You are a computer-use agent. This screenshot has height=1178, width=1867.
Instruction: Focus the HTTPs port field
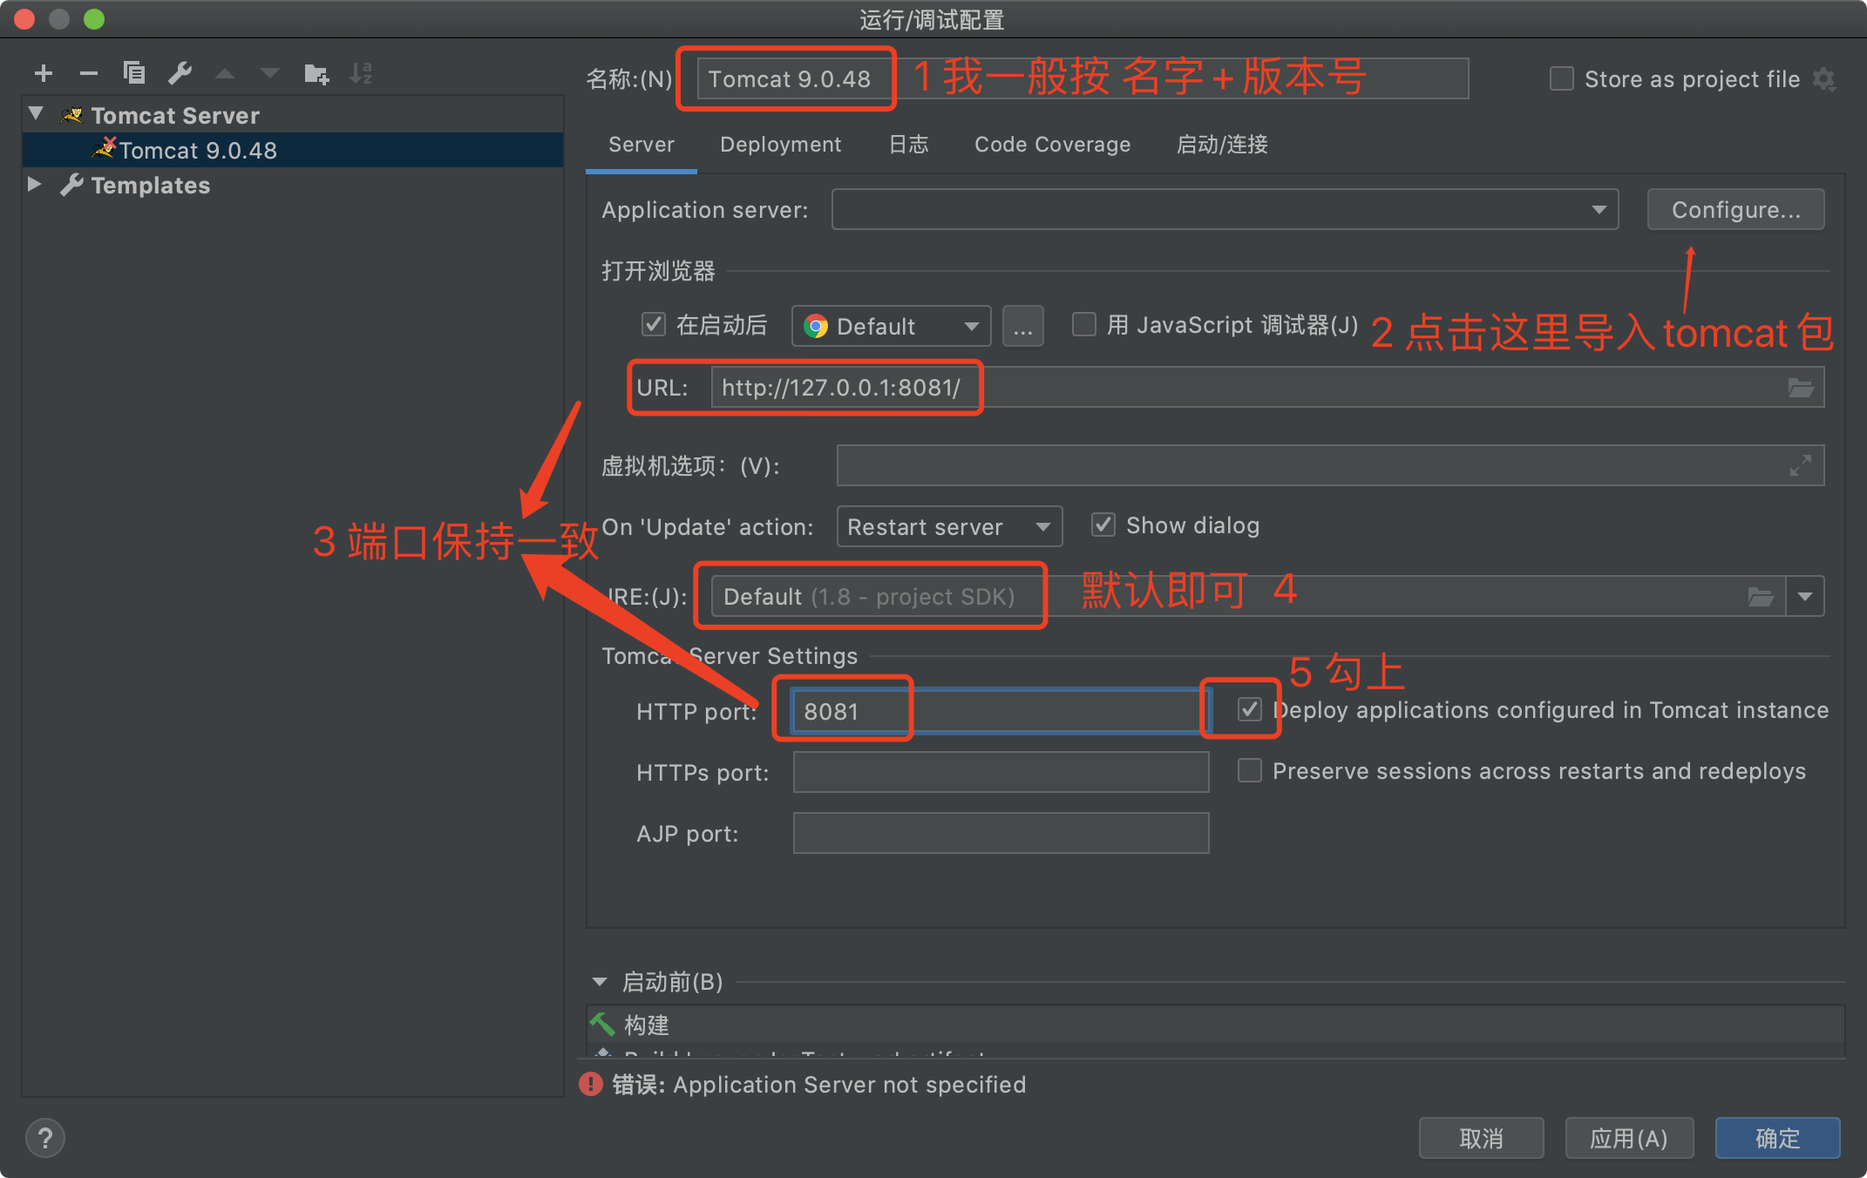1001,772
